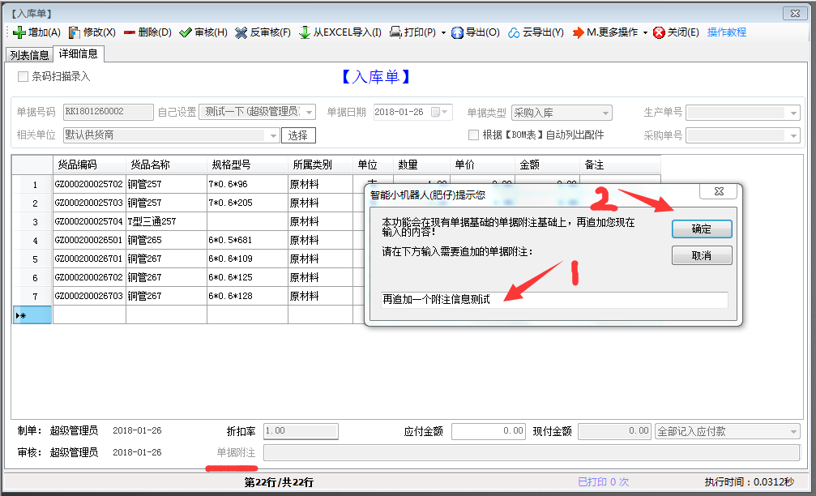Image resolution: width=816 pixels, height=496 pixels.
Task: Click the 单据附注 input field in dialog
Action: coord(554,300)
